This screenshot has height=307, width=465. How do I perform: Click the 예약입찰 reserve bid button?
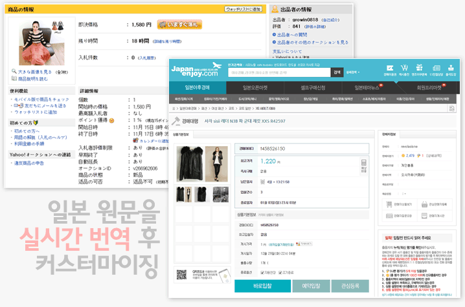(311, 286)
